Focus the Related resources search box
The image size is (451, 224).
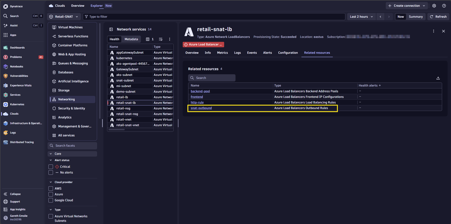click(x=212, y=78)
